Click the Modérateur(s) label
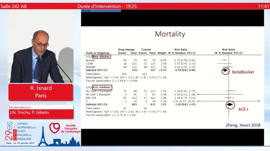The width and height of the screenshot is (270, 151). tap(20, 107)
